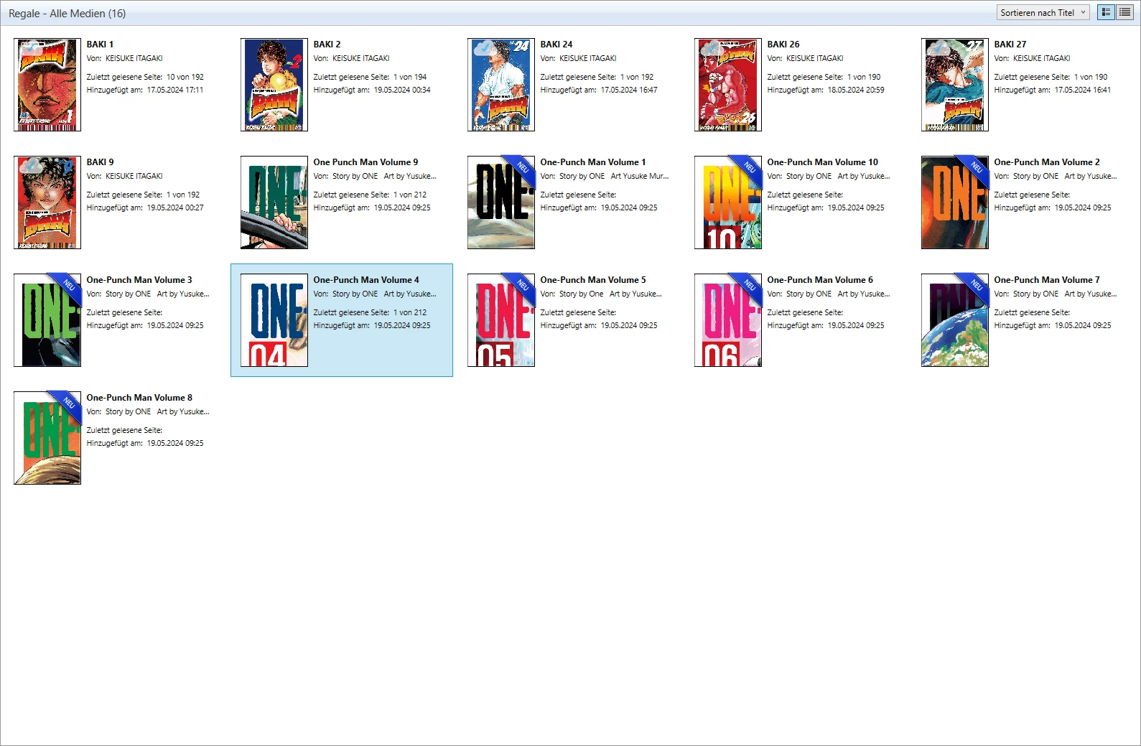Click the 'BAKI 1' title text
Image resolution: width=1141 pixels, height=746 pixels.
click(100, 45)
